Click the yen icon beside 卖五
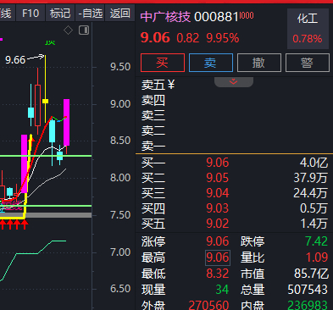Viewport: 333px width, 310px height. (x=171, y=85)
